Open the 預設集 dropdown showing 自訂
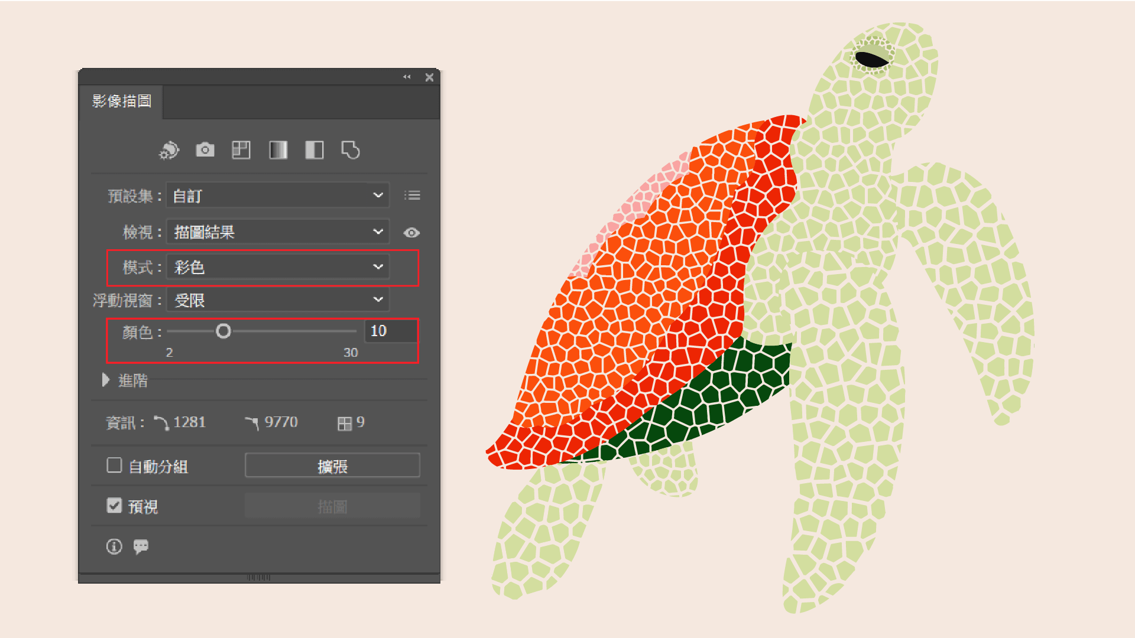Viewport: 1135px width, 638px height. click(278, 196)
